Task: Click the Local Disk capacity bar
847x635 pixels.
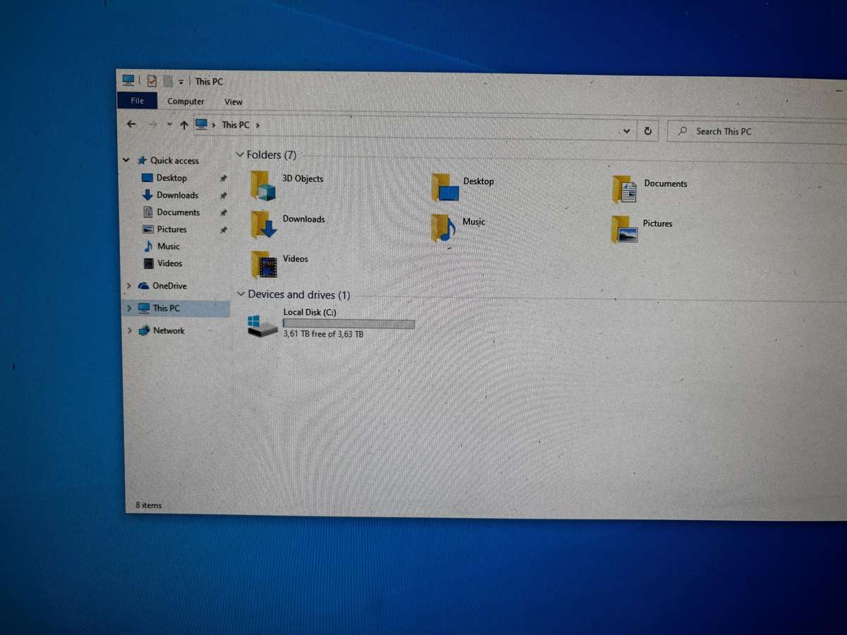Action: [x=349, y=323]
